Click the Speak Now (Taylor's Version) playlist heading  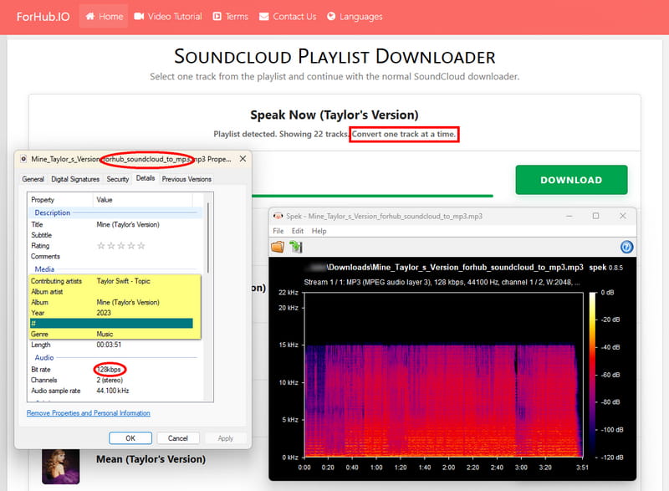(x=334, y=115)
